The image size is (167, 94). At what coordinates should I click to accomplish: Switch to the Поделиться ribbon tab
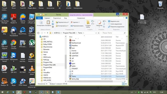tap(57, 18)
